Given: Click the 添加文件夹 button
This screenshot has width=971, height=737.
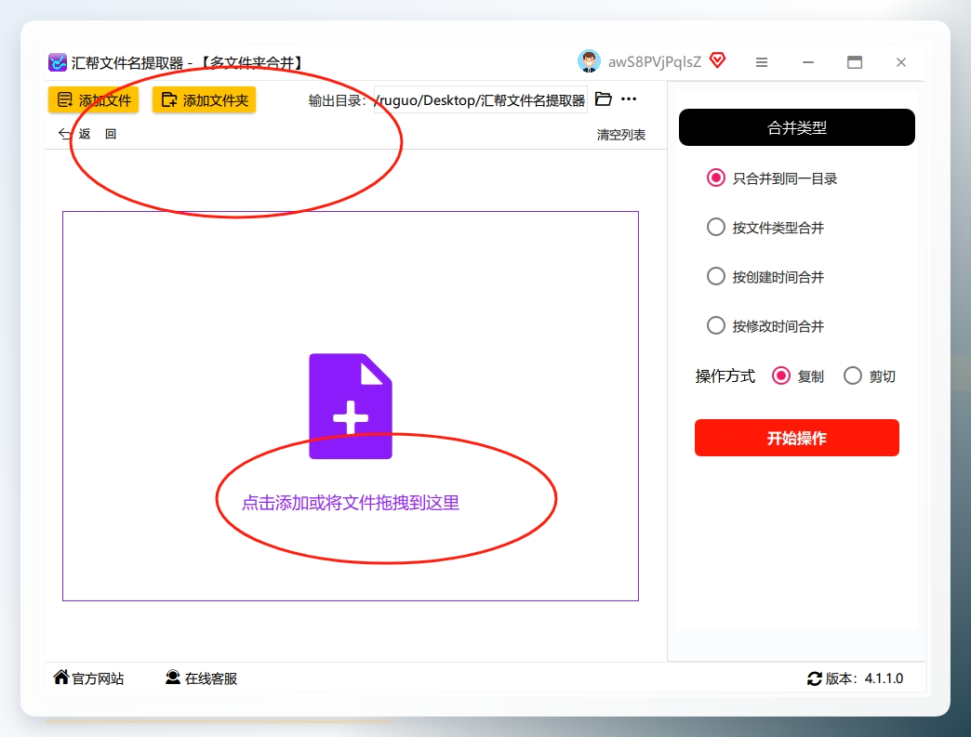Looking at the screenshot, I should click(205, 99).
